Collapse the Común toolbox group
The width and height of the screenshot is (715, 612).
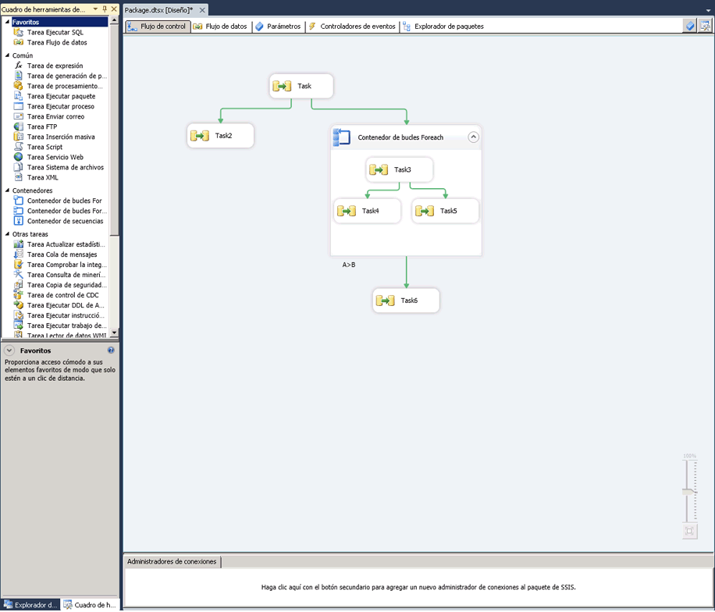click(x=7, y=55)
